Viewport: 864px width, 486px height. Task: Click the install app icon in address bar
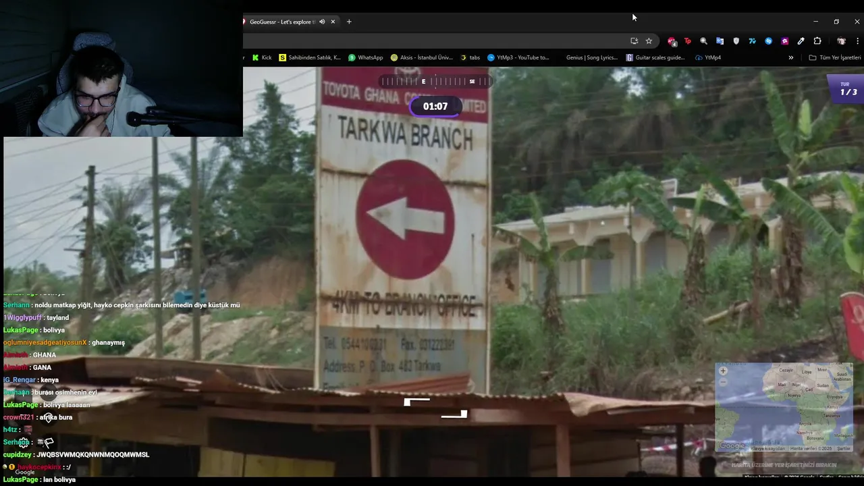(x=634, y=41)
